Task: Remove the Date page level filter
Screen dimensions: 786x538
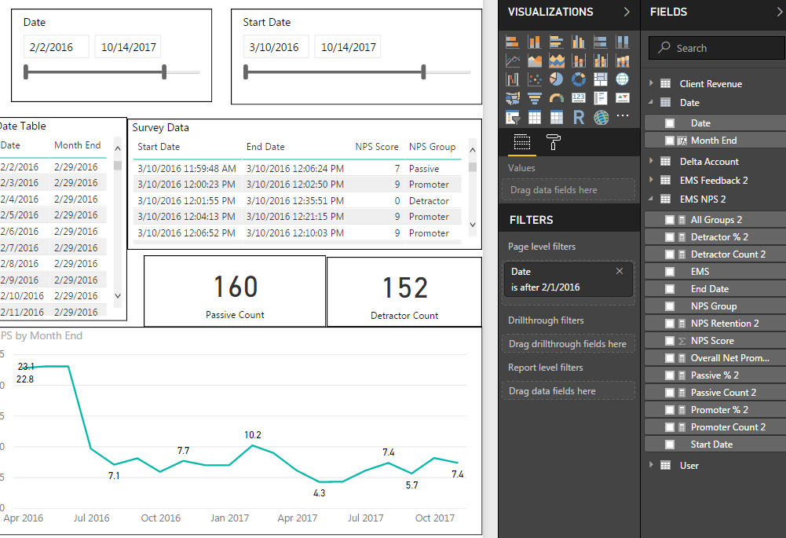Action: coord(620,271)
